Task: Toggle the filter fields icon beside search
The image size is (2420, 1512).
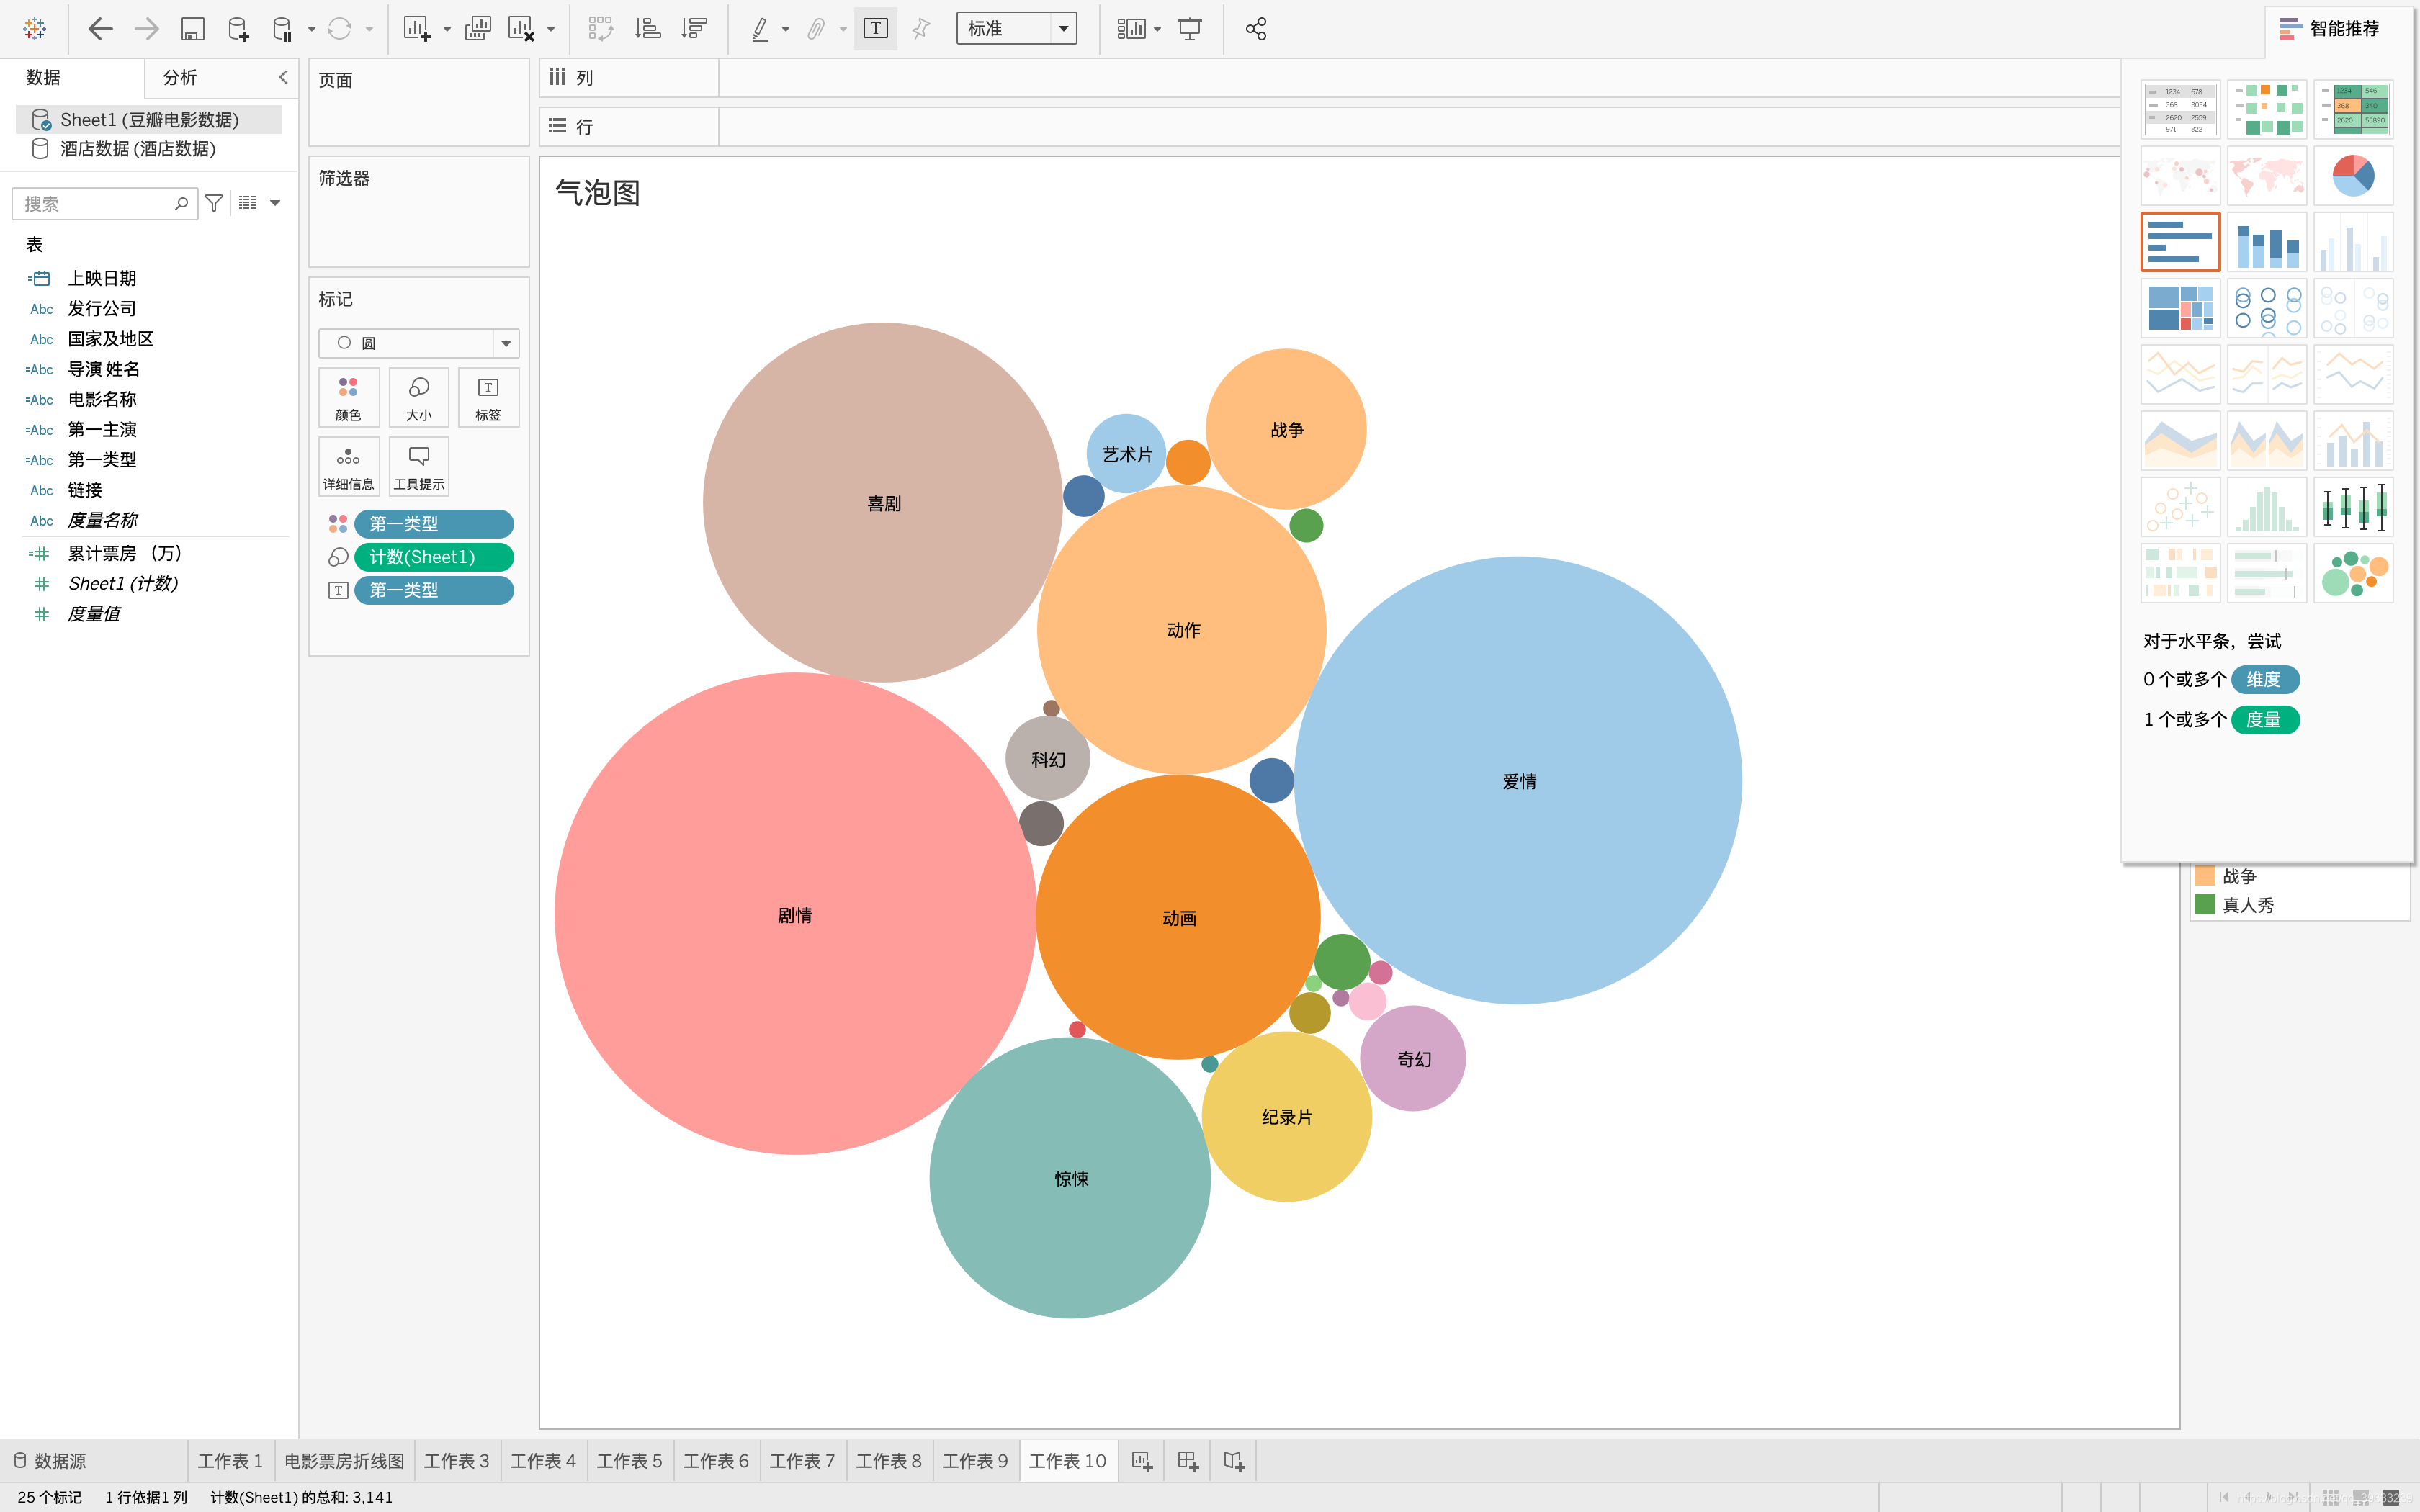Action: [214, 203]
